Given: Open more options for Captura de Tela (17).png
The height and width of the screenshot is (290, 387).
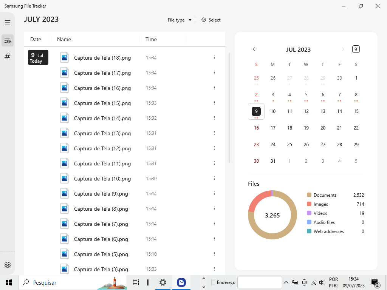Looking at the screenshot, I should [214, 72].
